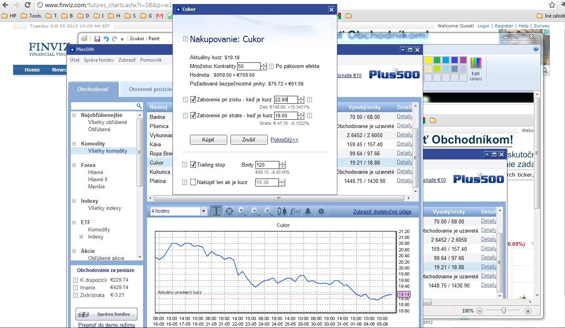The width and height of the screenshot is (565, 328).
Task: Reset chart zoom with the X magnifier
Action: pos(269,211)
